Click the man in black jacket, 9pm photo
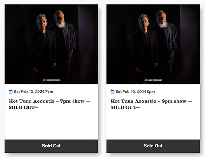Viewport: 205px width, 157px height. pos(145,47)
